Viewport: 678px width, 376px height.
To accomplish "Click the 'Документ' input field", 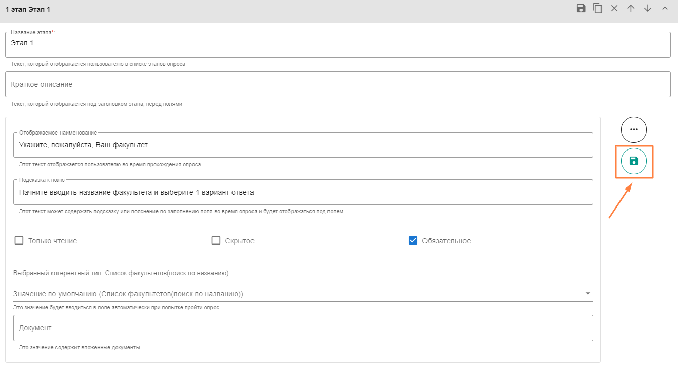I will [x=303, y=328].
